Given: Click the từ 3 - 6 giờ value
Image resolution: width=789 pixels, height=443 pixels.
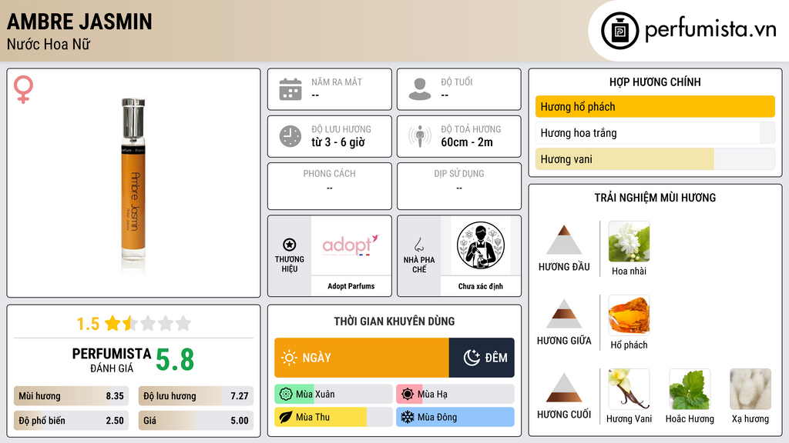Looking at the screenshot, I should pos(338,142).
